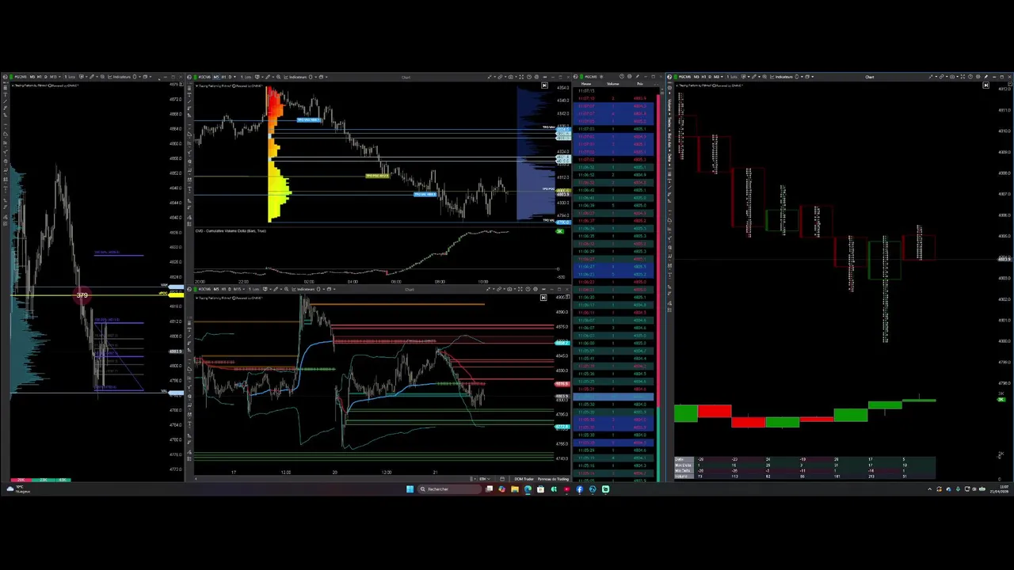Screen dimensions: 1014x570
Task: Open File Explorer from taskbar
Action: [x=515, y=489]
